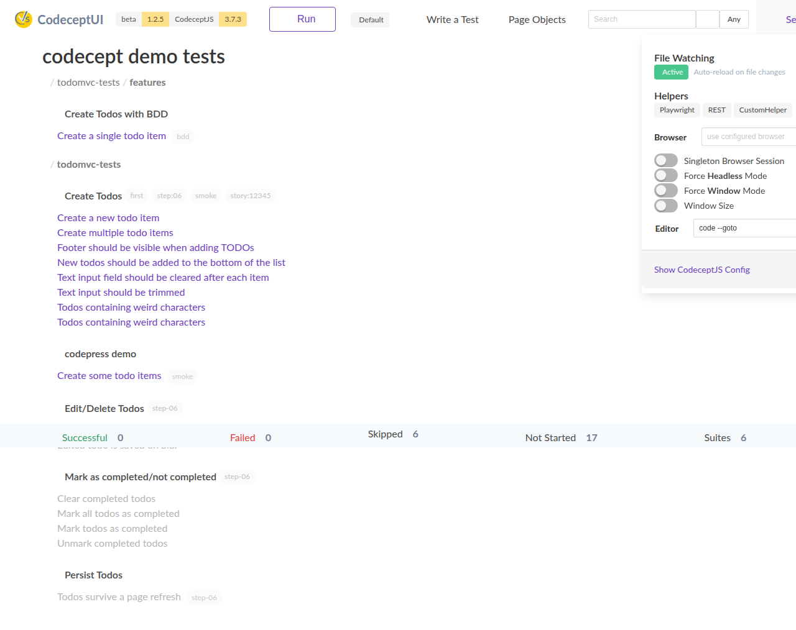Click the CodeceptUI logo icon
The image size is (796, 630).
pyautogui.click(x=23, y=19)
